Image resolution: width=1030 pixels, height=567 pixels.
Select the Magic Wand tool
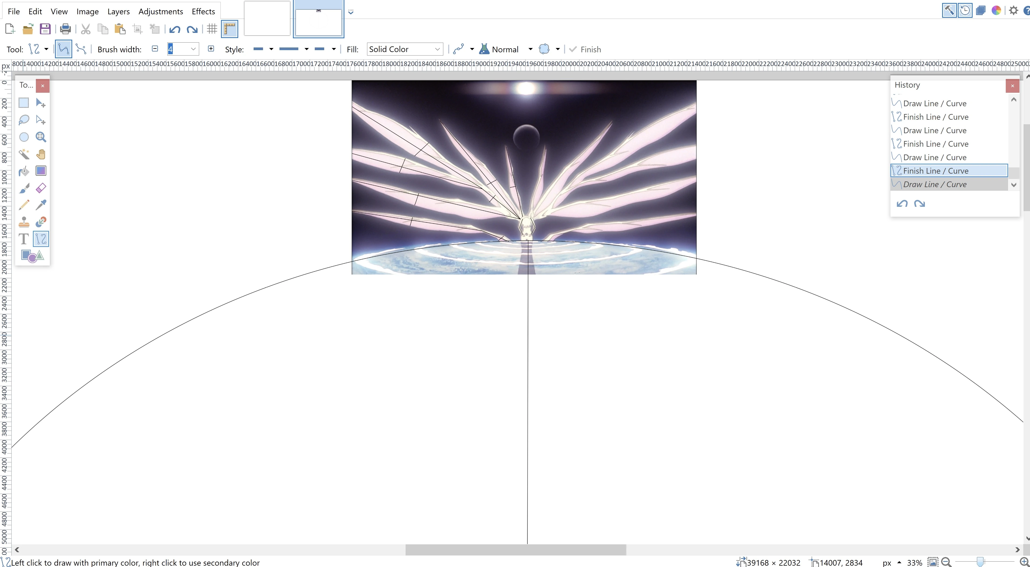point(24,154)
